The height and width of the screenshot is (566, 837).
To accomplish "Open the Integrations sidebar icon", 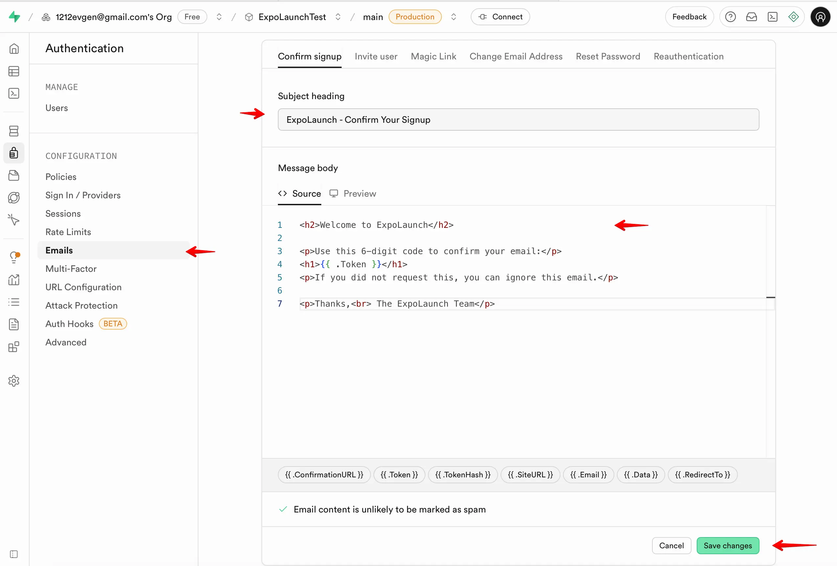I will [x=14, y=347].
